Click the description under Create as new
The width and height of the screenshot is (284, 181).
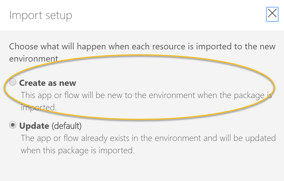tap(146, 101)
